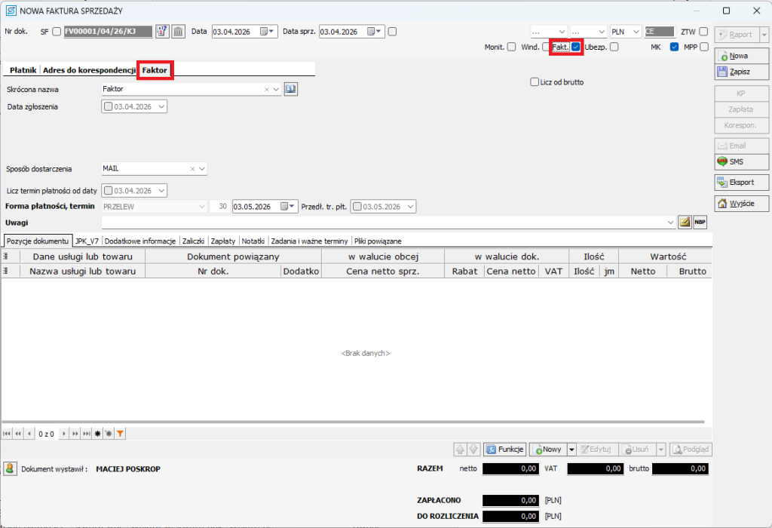Open the JPK_V7 tab
772x528 pixels.
(87, 241)
